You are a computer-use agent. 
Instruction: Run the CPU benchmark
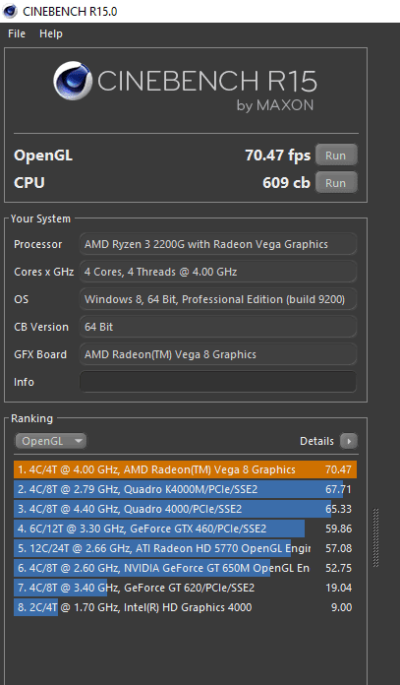point(336,182)
